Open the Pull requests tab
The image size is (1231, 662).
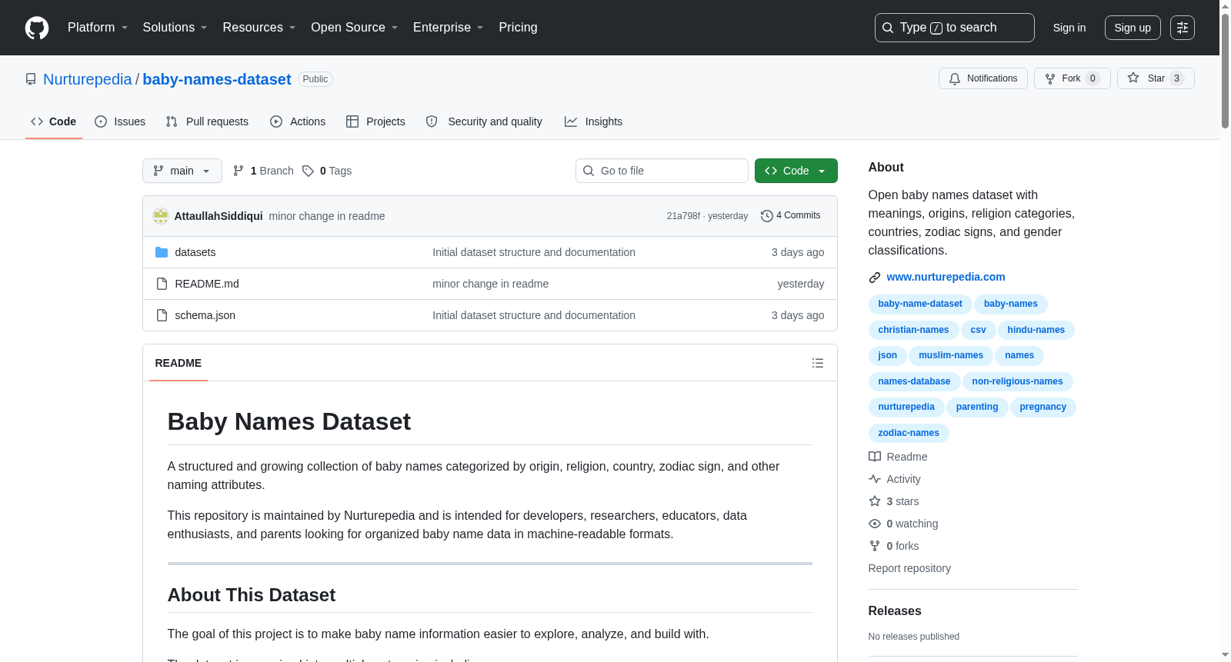[x=207, y=121]
